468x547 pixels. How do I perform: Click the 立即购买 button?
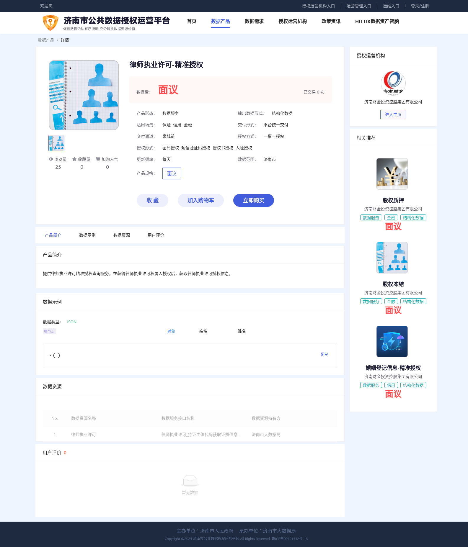point(254,200)
